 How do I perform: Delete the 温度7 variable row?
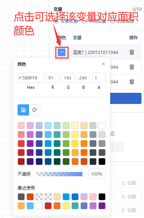pos(132,52)
